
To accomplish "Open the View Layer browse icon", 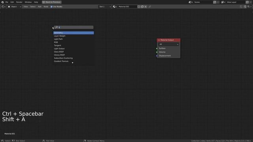I will [x=223, y=2].
